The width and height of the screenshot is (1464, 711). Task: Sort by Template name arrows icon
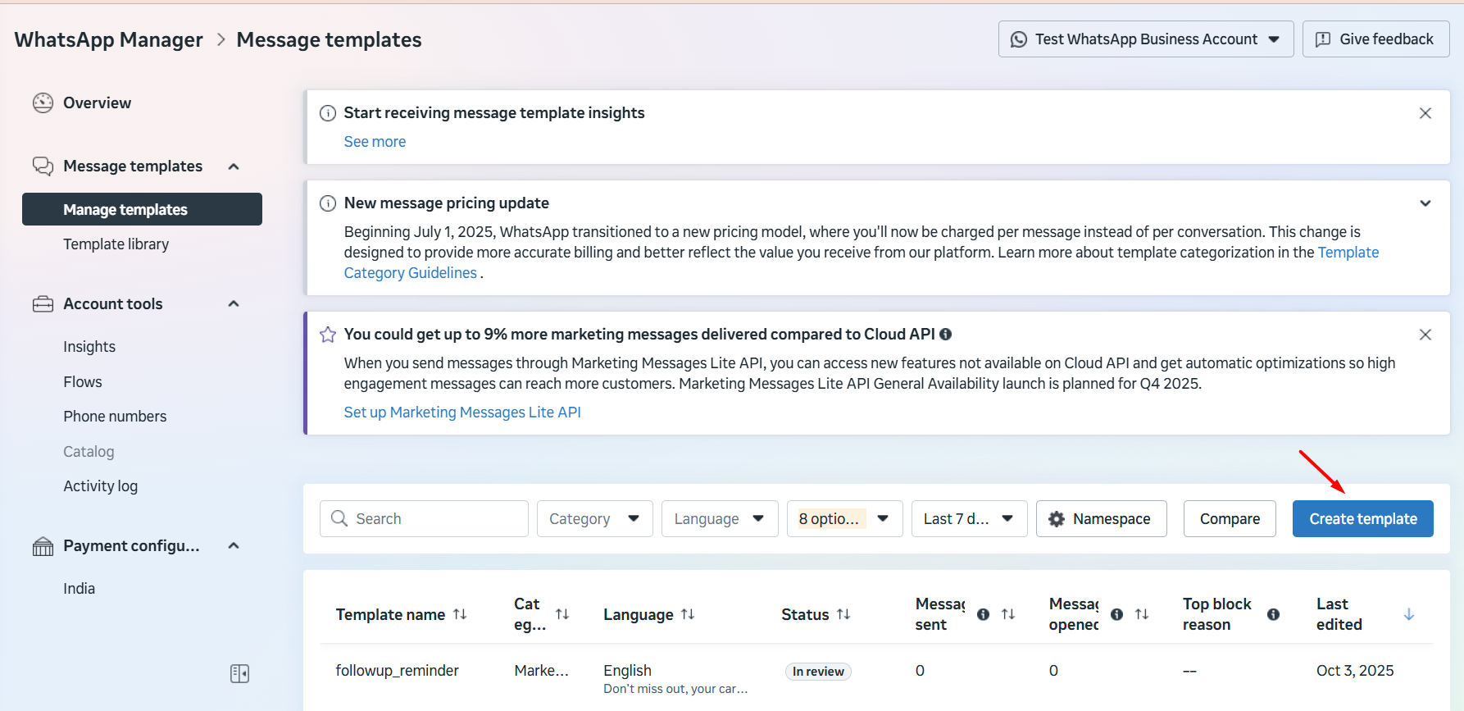460,614
